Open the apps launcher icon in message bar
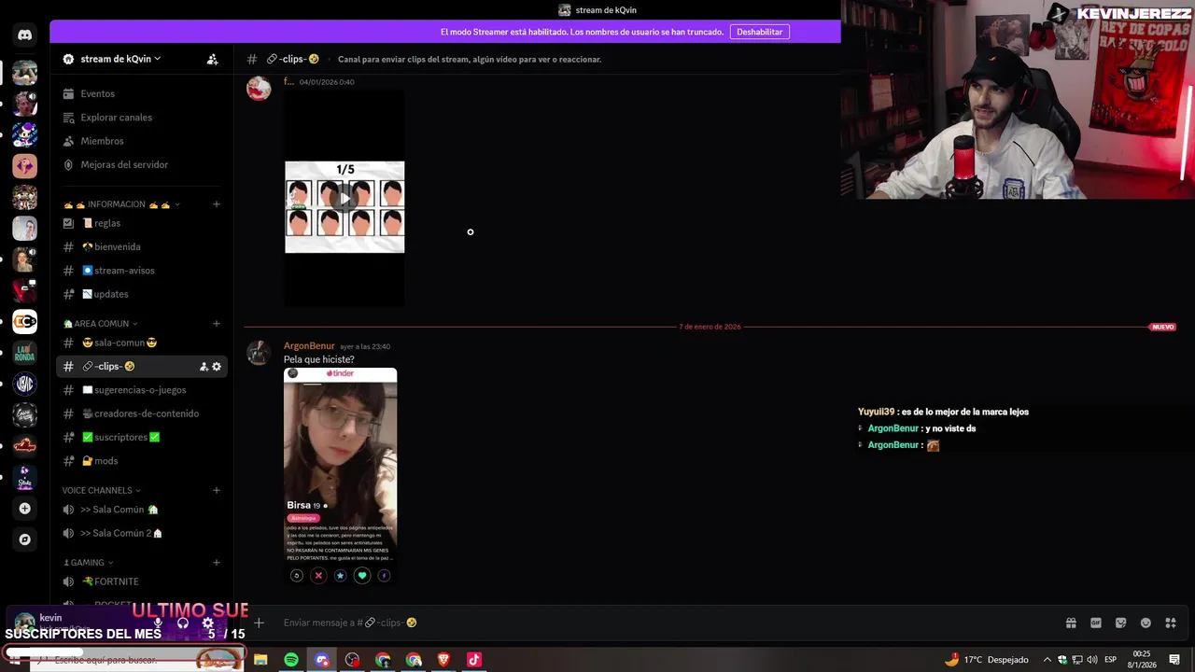 coord(1171,623)
